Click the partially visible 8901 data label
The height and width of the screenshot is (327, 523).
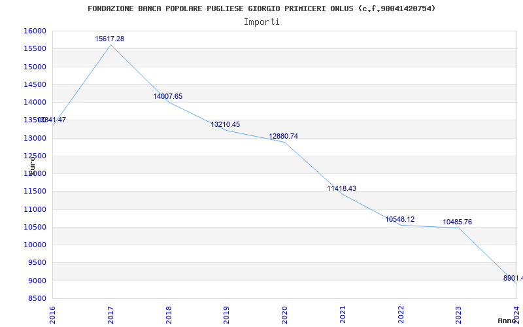(x=513, y=279)
